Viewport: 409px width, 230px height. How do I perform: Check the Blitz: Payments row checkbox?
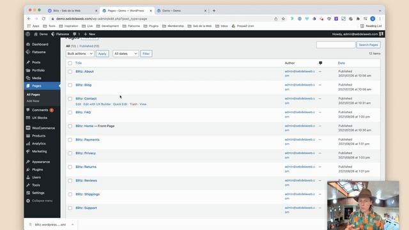click(x=70, y=140)
